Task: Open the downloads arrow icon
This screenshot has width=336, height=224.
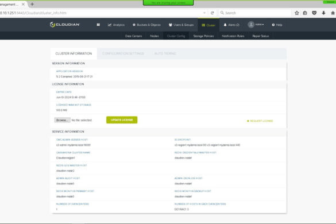Action: point(323,13)
